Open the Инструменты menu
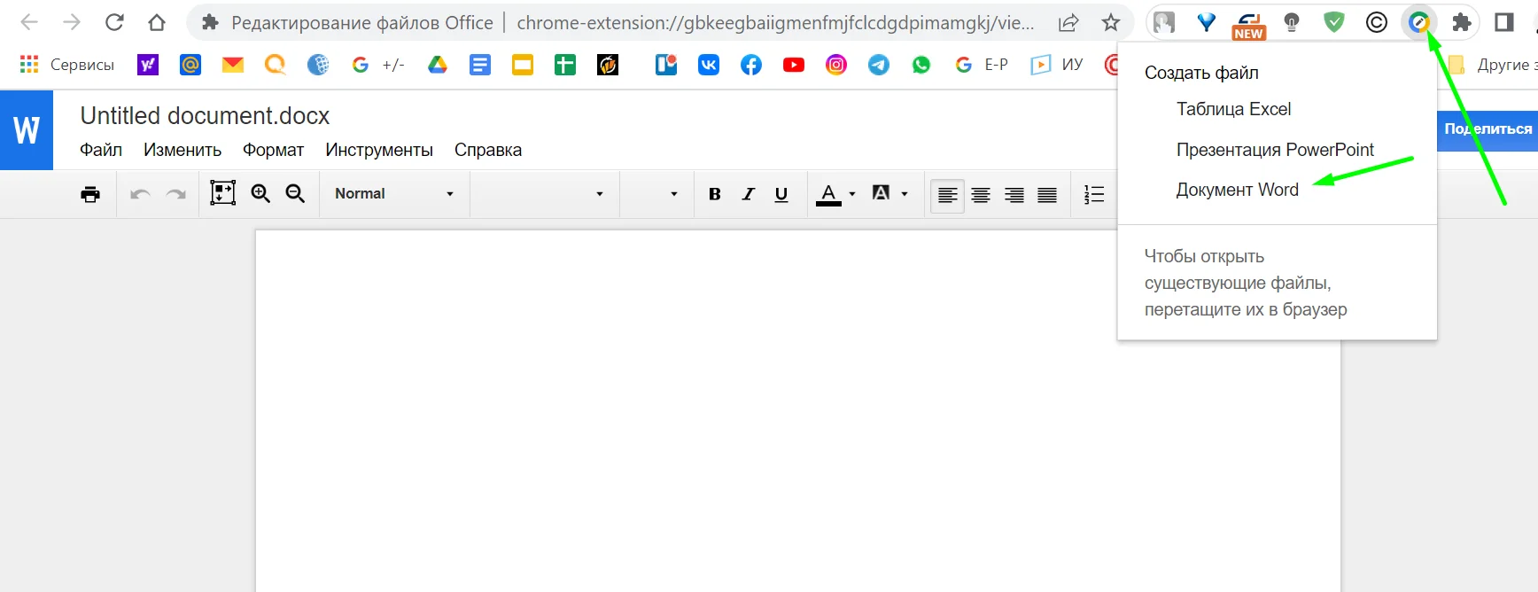1538x592 pixels. coord(379,150)
